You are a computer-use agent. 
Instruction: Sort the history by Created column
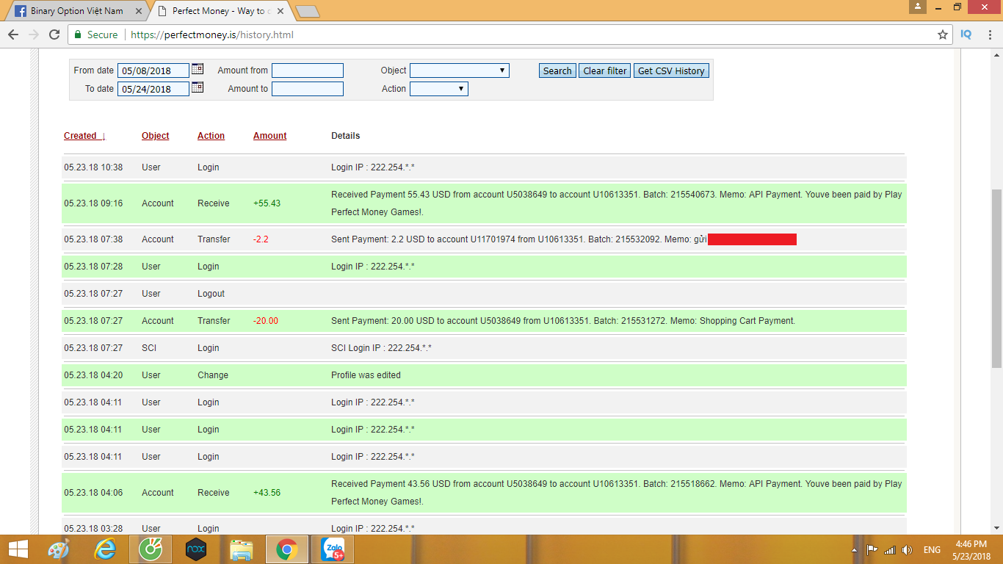[x=84, y=136]
